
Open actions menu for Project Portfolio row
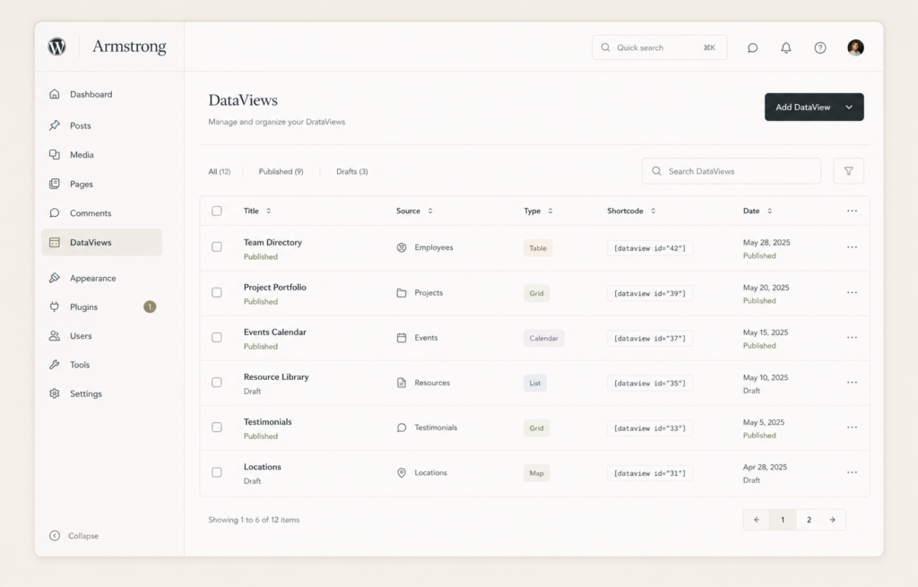click(852, 293)
